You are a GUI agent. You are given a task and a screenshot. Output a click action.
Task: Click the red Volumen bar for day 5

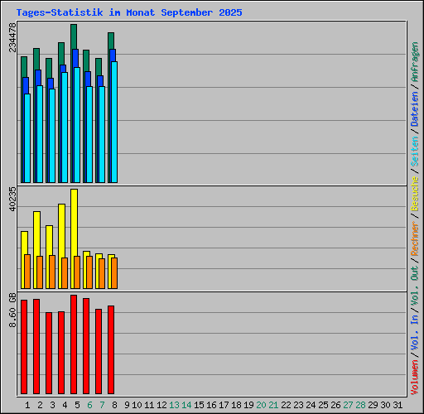[x=74, y=344]
